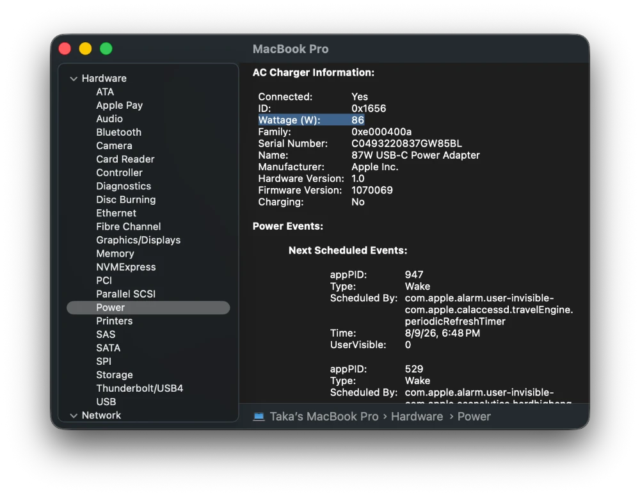This screenshot has height=496, width=640.
Task: Click the Hardware category label in the sidebar
Action: point(104,78)
